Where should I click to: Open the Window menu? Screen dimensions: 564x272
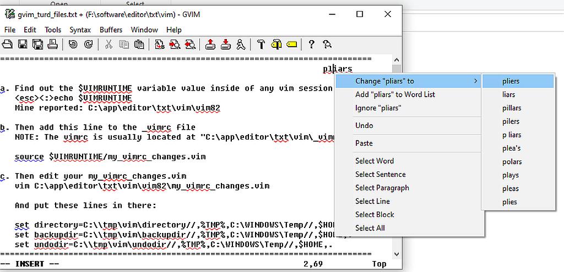144,30
